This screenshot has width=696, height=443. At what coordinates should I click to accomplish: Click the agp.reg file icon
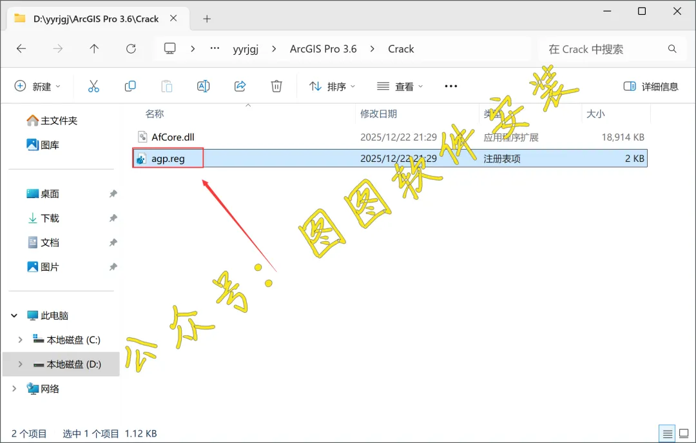click(x=142, y=159)
